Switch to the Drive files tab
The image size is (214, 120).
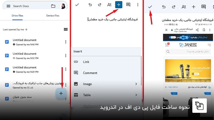(x=17, y=16)
